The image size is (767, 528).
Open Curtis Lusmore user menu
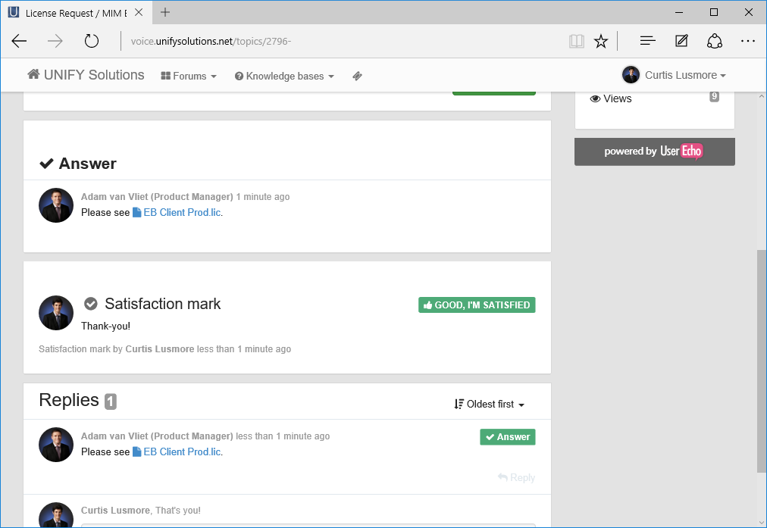click(x=685, y=75)
